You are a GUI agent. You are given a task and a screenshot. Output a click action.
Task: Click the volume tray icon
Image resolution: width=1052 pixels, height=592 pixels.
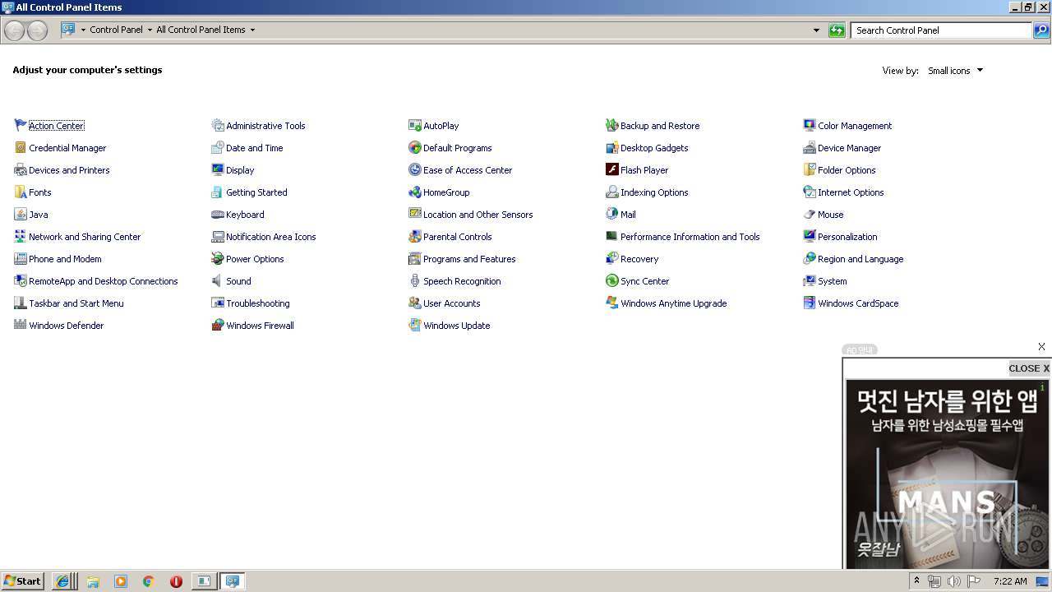coord(954,581)
